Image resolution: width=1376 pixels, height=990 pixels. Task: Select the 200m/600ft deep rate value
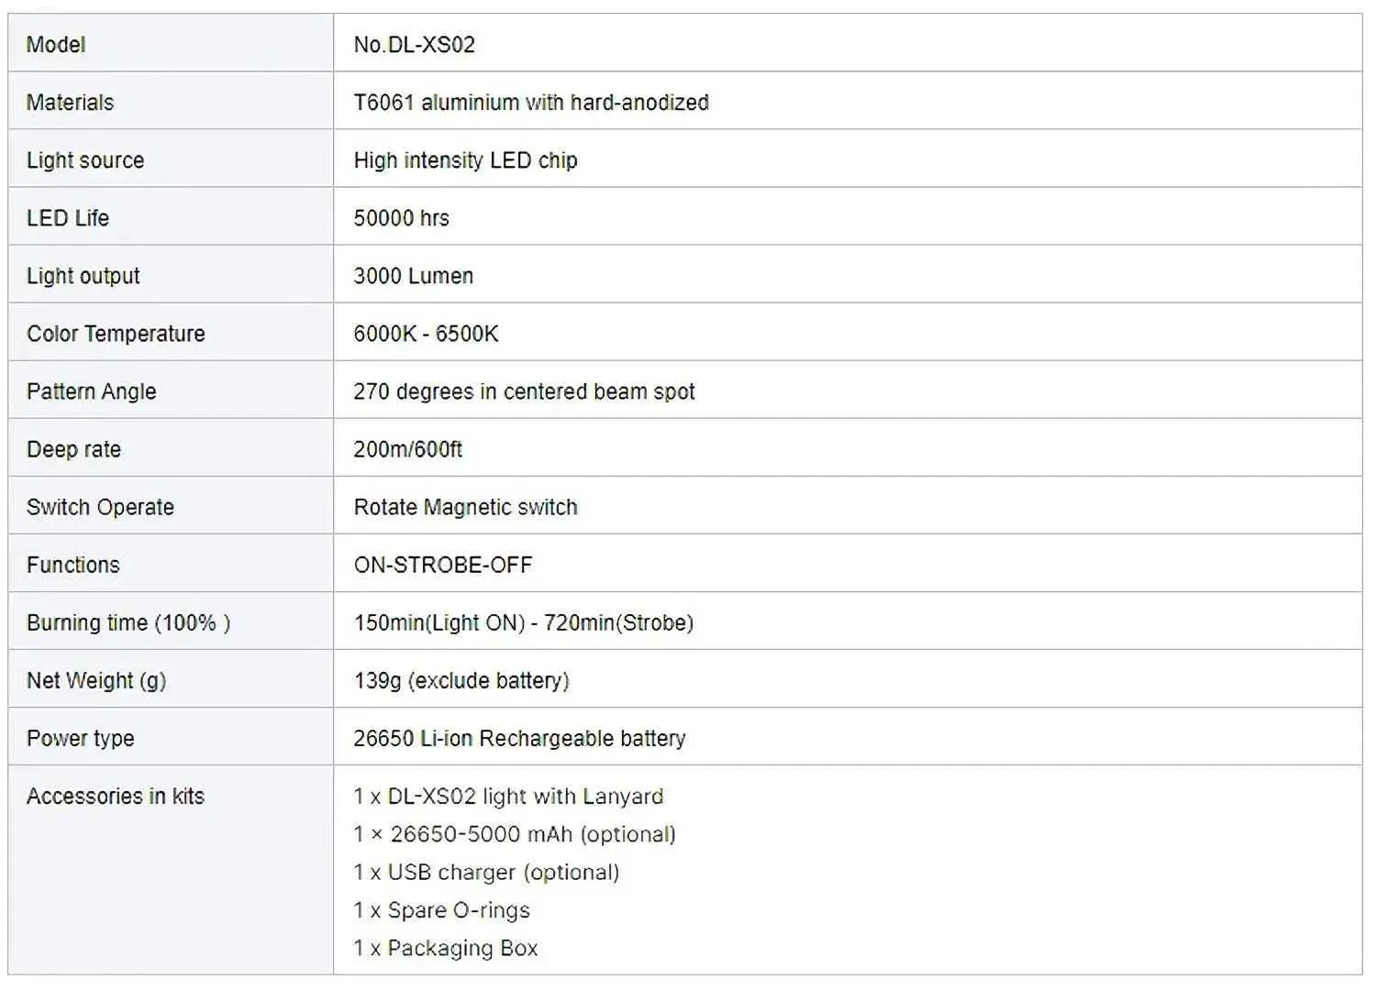(407, 448)
